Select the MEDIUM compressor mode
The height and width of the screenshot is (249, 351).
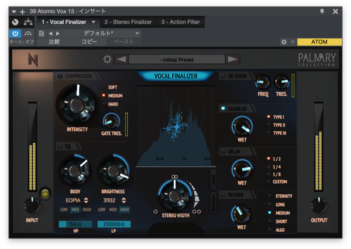click(x=104, y=95)
